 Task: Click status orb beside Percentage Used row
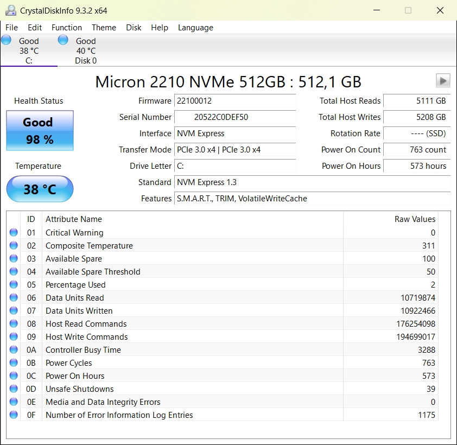(x=14, y=285)
